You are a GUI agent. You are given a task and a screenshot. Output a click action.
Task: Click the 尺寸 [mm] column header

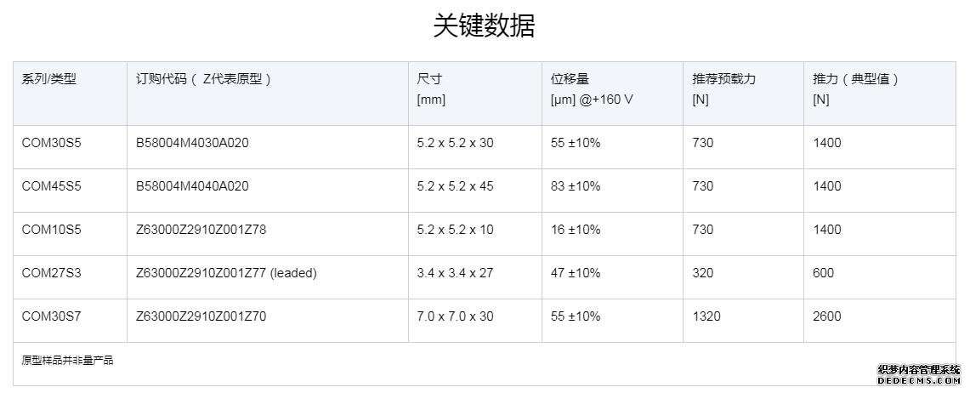431,89
